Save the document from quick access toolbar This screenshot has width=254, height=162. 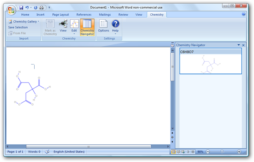coord(21,7)
